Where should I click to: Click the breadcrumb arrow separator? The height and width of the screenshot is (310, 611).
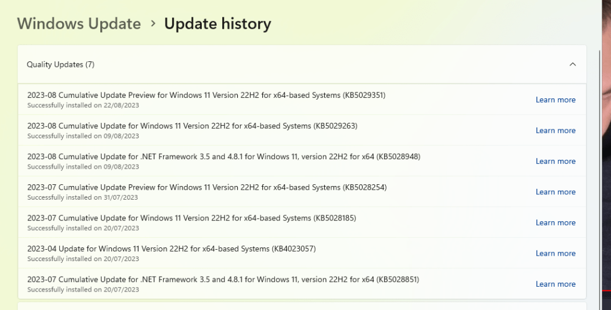153,24
